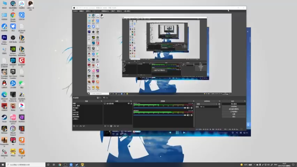Image resolution: width=297 pixels, height=167 pixels.
Task: Open Google Chrome desktop shortcut
Action: [13, 17]
